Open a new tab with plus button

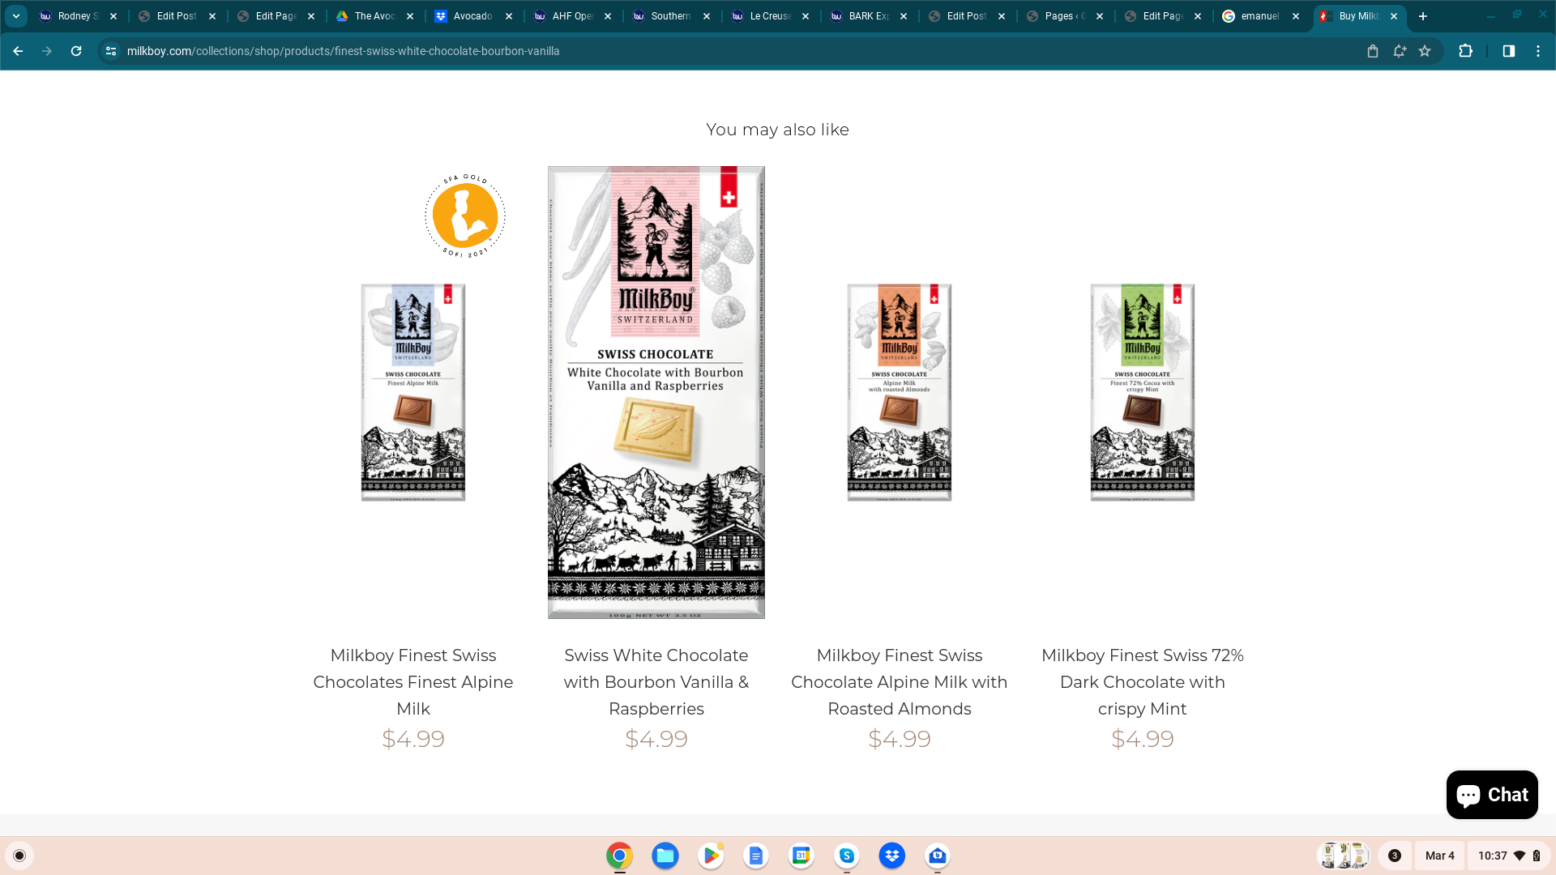click(x=1423, y=16)
